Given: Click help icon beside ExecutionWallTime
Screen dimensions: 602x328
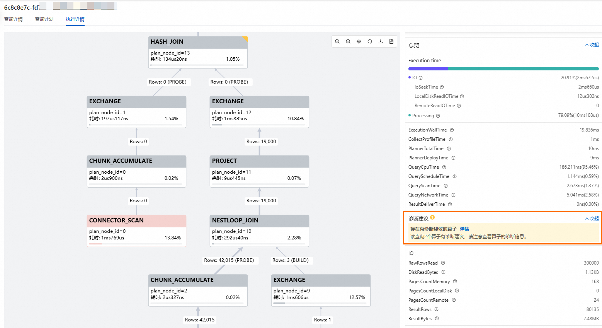Looking at the screenshot, I should coord(452,130).
